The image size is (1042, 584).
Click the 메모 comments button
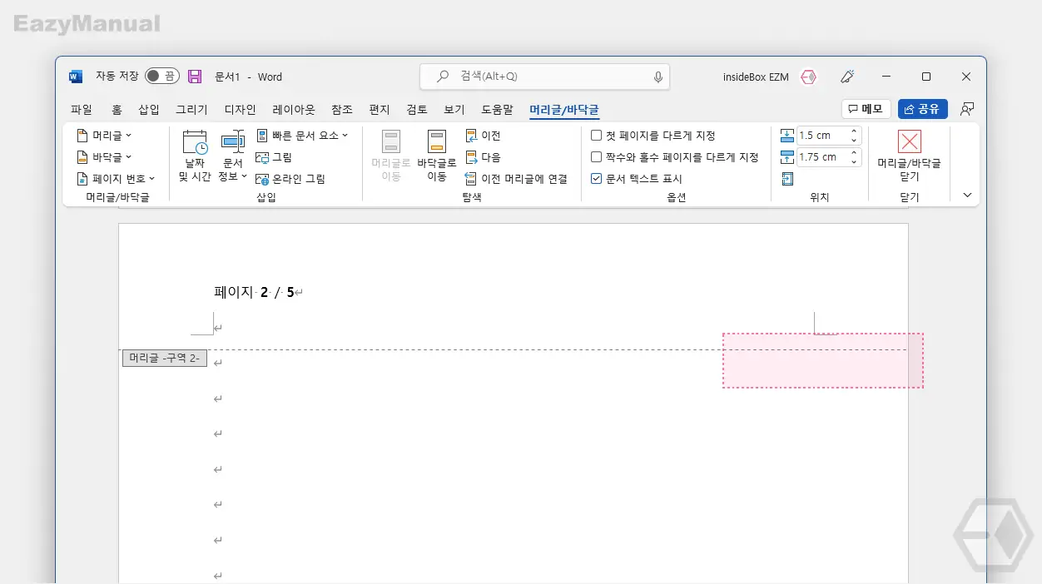click(x=866, y=109)
